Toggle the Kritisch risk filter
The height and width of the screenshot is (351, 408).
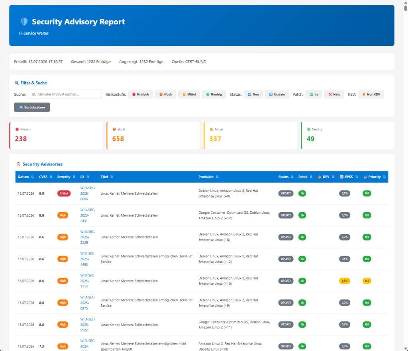click(x=141, y=94)
